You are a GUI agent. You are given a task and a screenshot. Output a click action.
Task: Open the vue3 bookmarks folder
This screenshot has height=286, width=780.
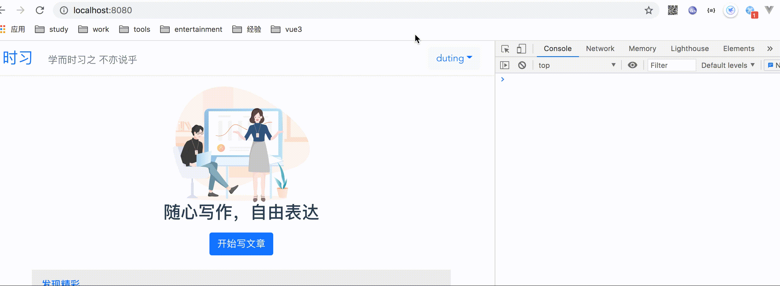pos(286,29)
